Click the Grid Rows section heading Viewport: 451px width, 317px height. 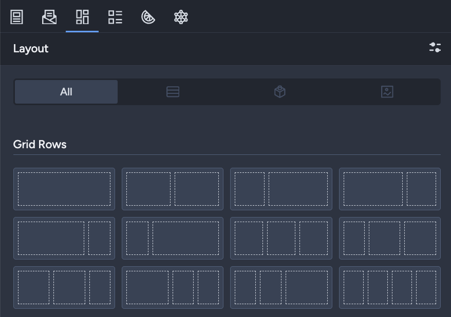pyautogui.click(x=40, y=144)
